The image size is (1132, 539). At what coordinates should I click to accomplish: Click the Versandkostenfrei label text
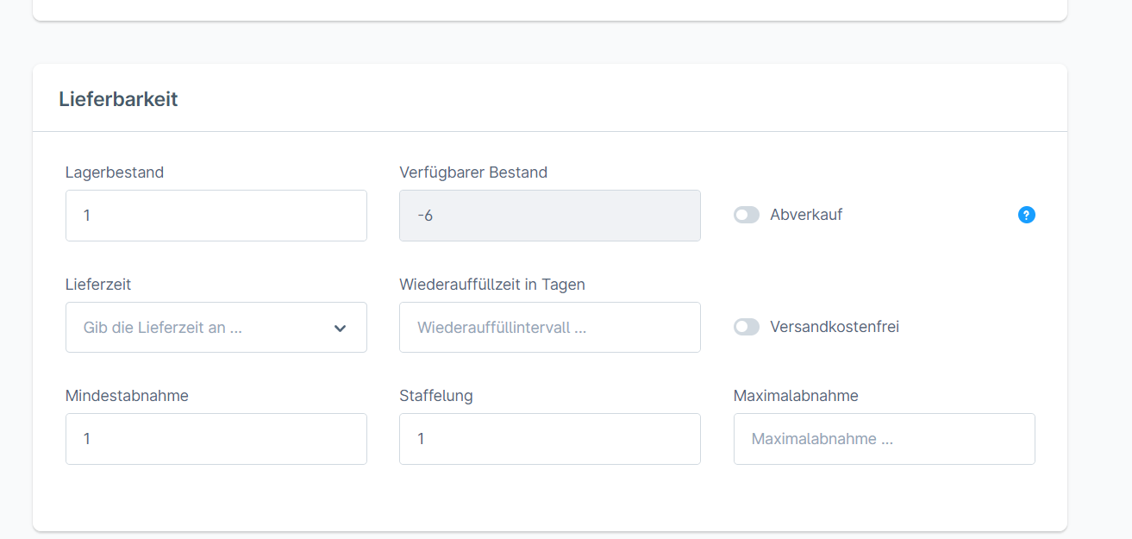(x=835, y=327)
